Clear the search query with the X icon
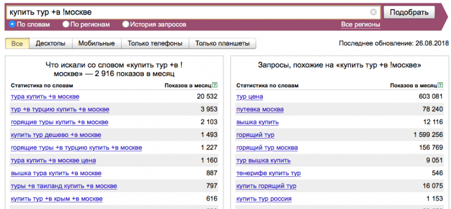 click(373, 12)
